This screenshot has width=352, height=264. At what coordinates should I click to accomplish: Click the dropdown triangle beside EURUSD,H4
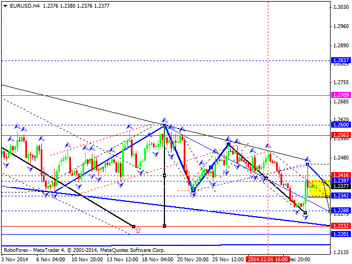(3, 5)
